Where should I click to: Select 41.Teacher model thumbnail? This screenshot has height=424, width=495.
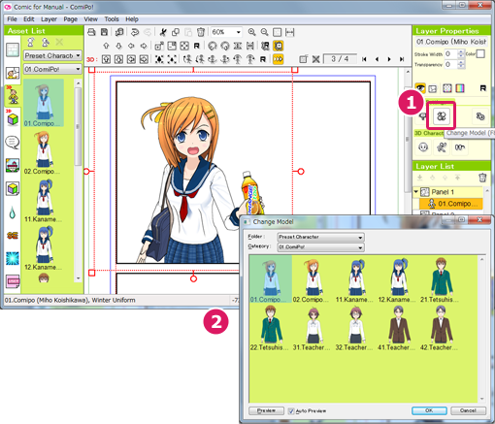[397, 328]
